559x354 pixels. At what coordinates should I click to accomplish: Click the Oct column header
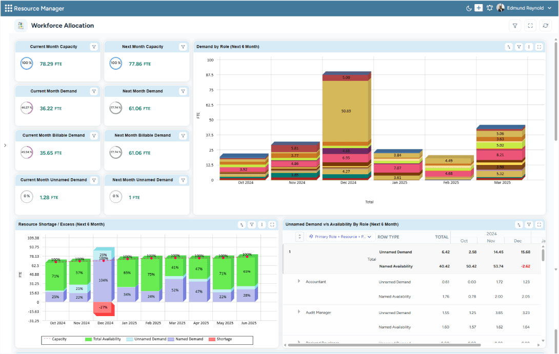(x=464, y=241)
